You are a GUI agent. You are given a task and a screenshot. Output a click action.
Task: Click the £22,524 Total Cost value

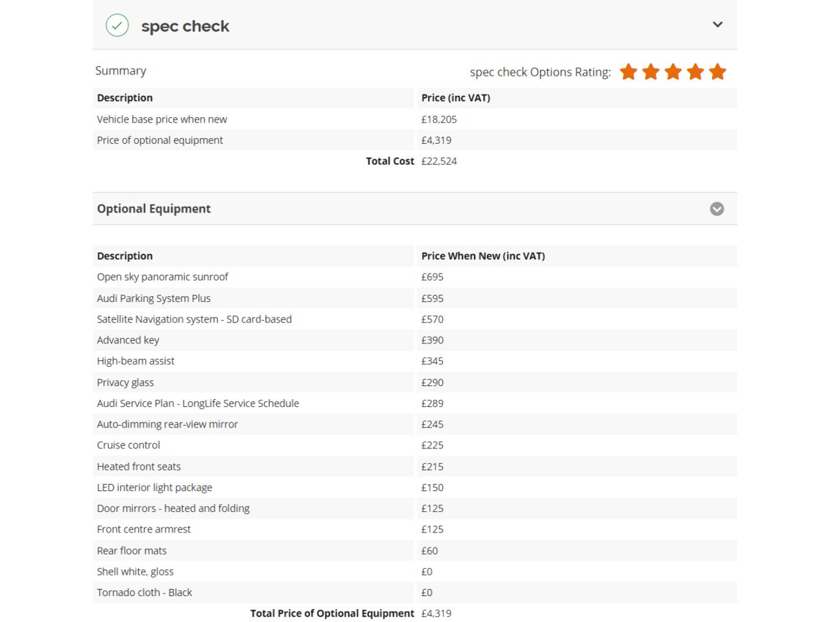[x=439, y=161]
